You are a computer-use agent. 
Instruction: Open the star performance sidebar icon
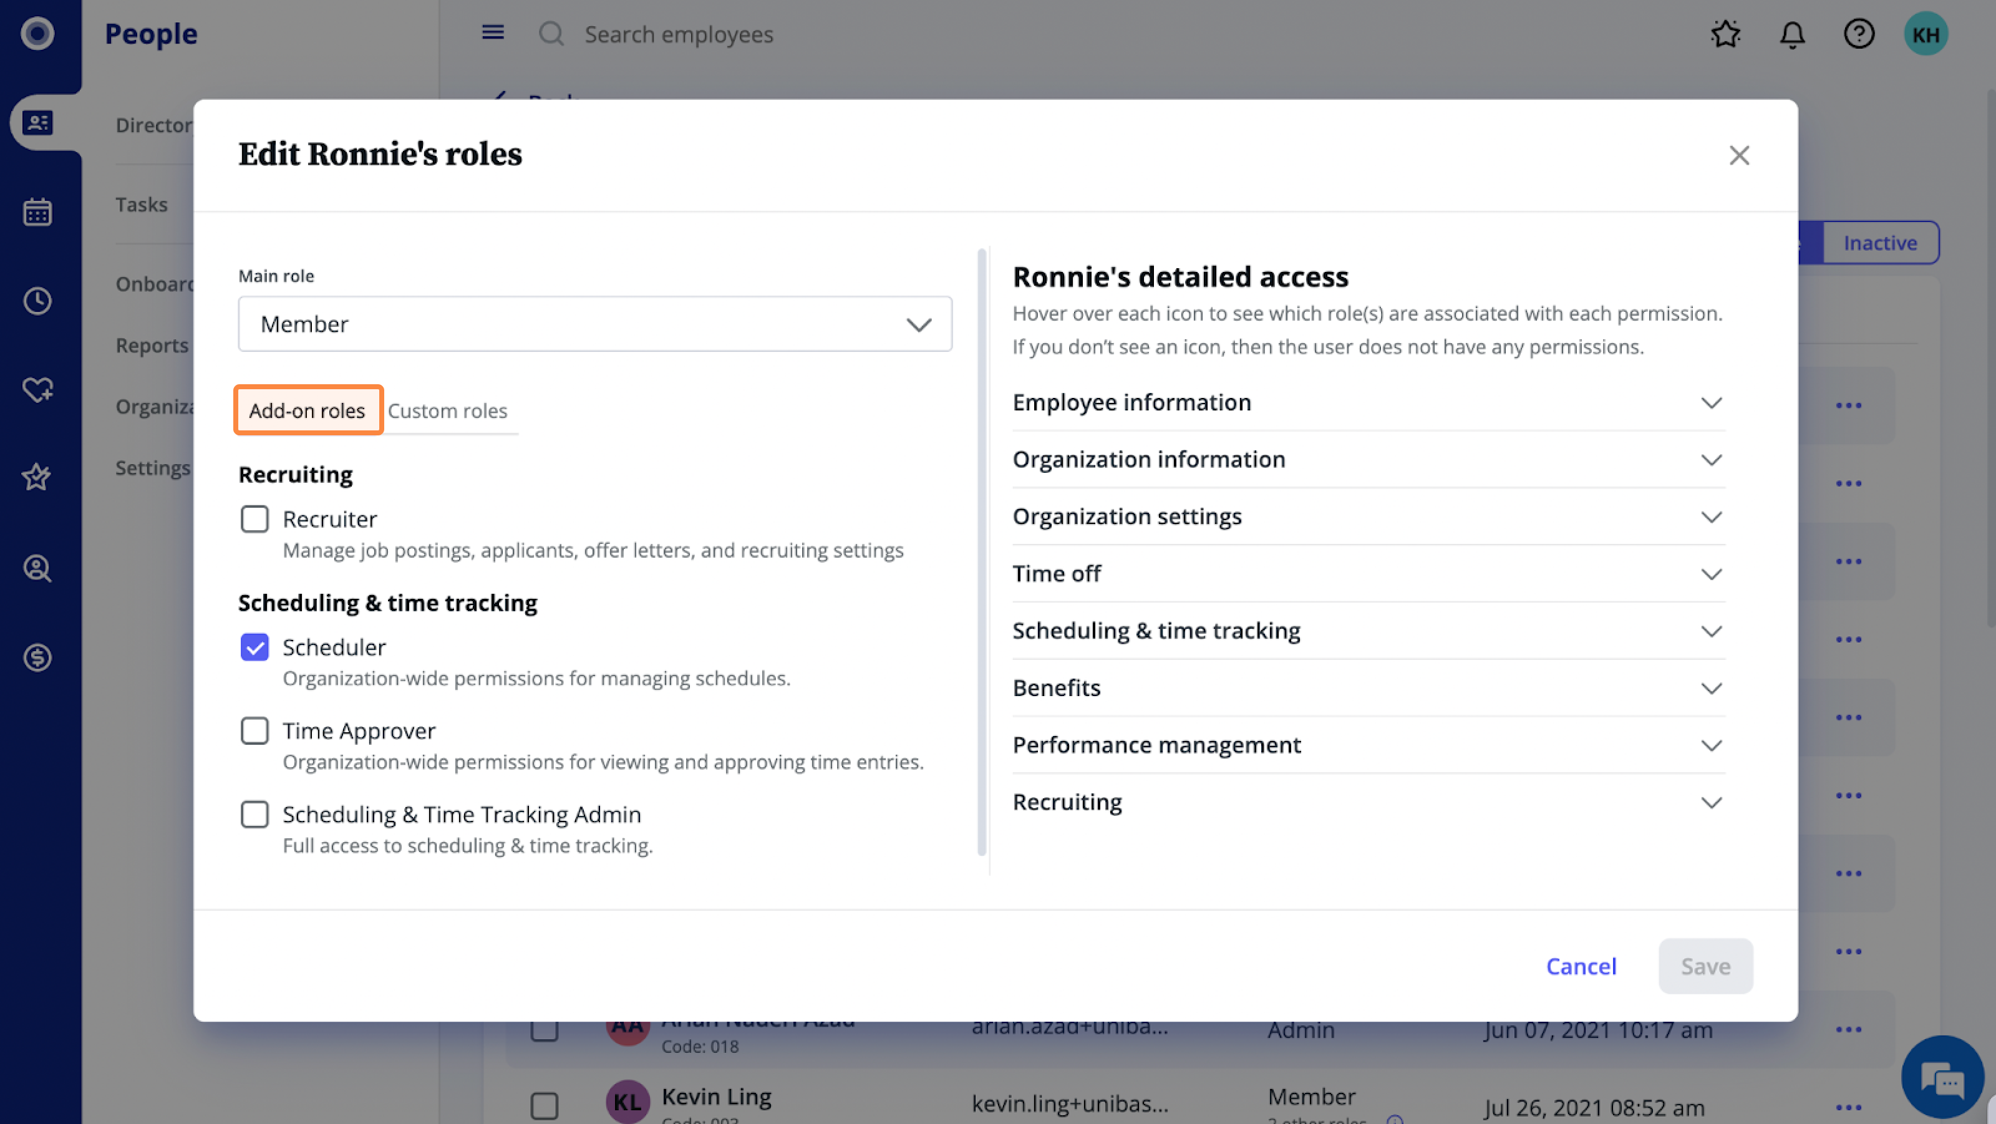pyautogui.click(x=37, y=477)
